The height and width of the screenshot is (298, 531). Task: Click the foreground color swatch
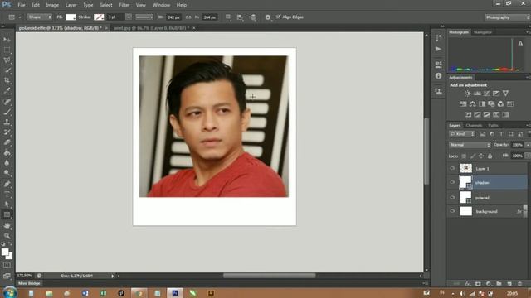pos(5,252)
